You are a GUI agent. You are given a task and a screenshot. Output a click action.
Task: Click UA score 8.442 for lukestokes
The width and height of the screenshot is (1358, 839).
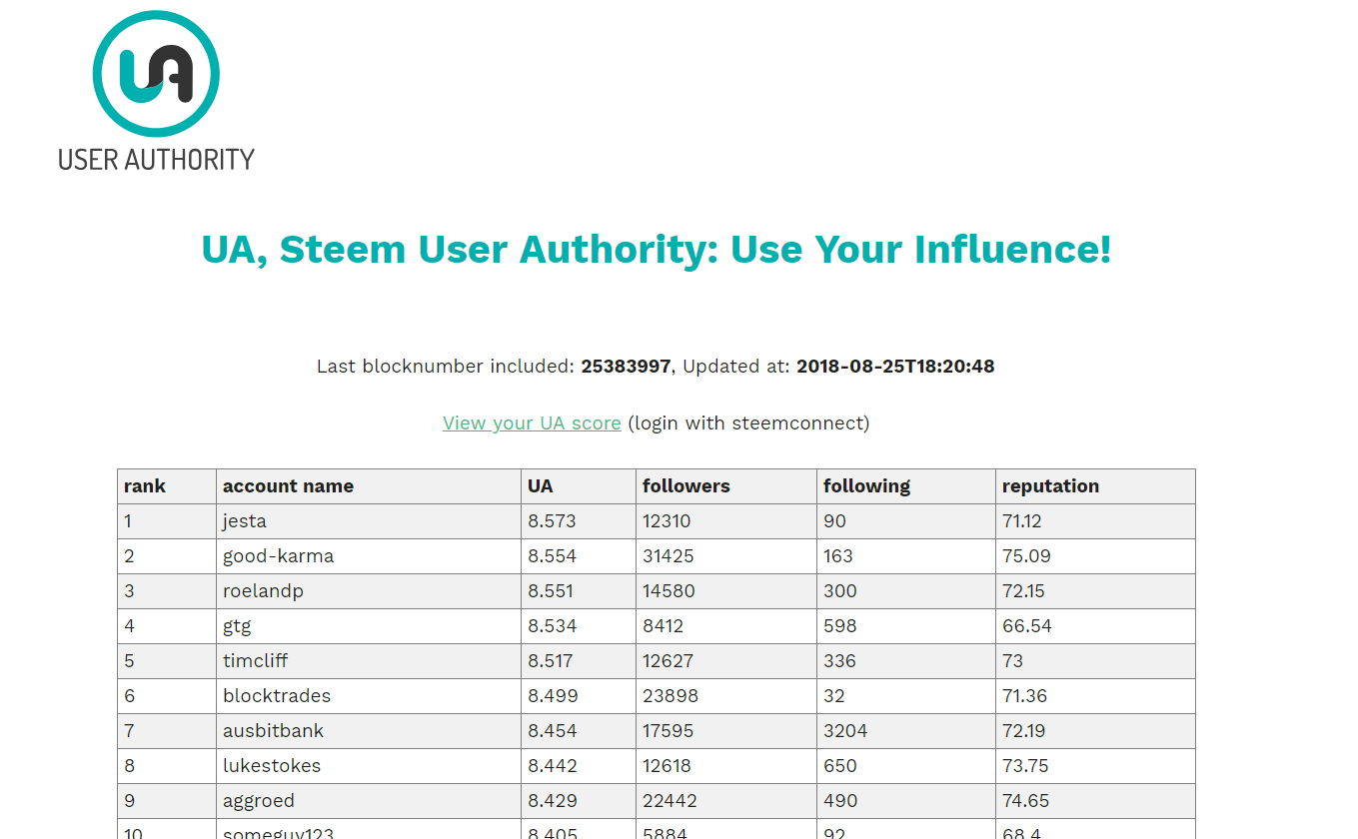pyautogui.click(x=552, y=766)
